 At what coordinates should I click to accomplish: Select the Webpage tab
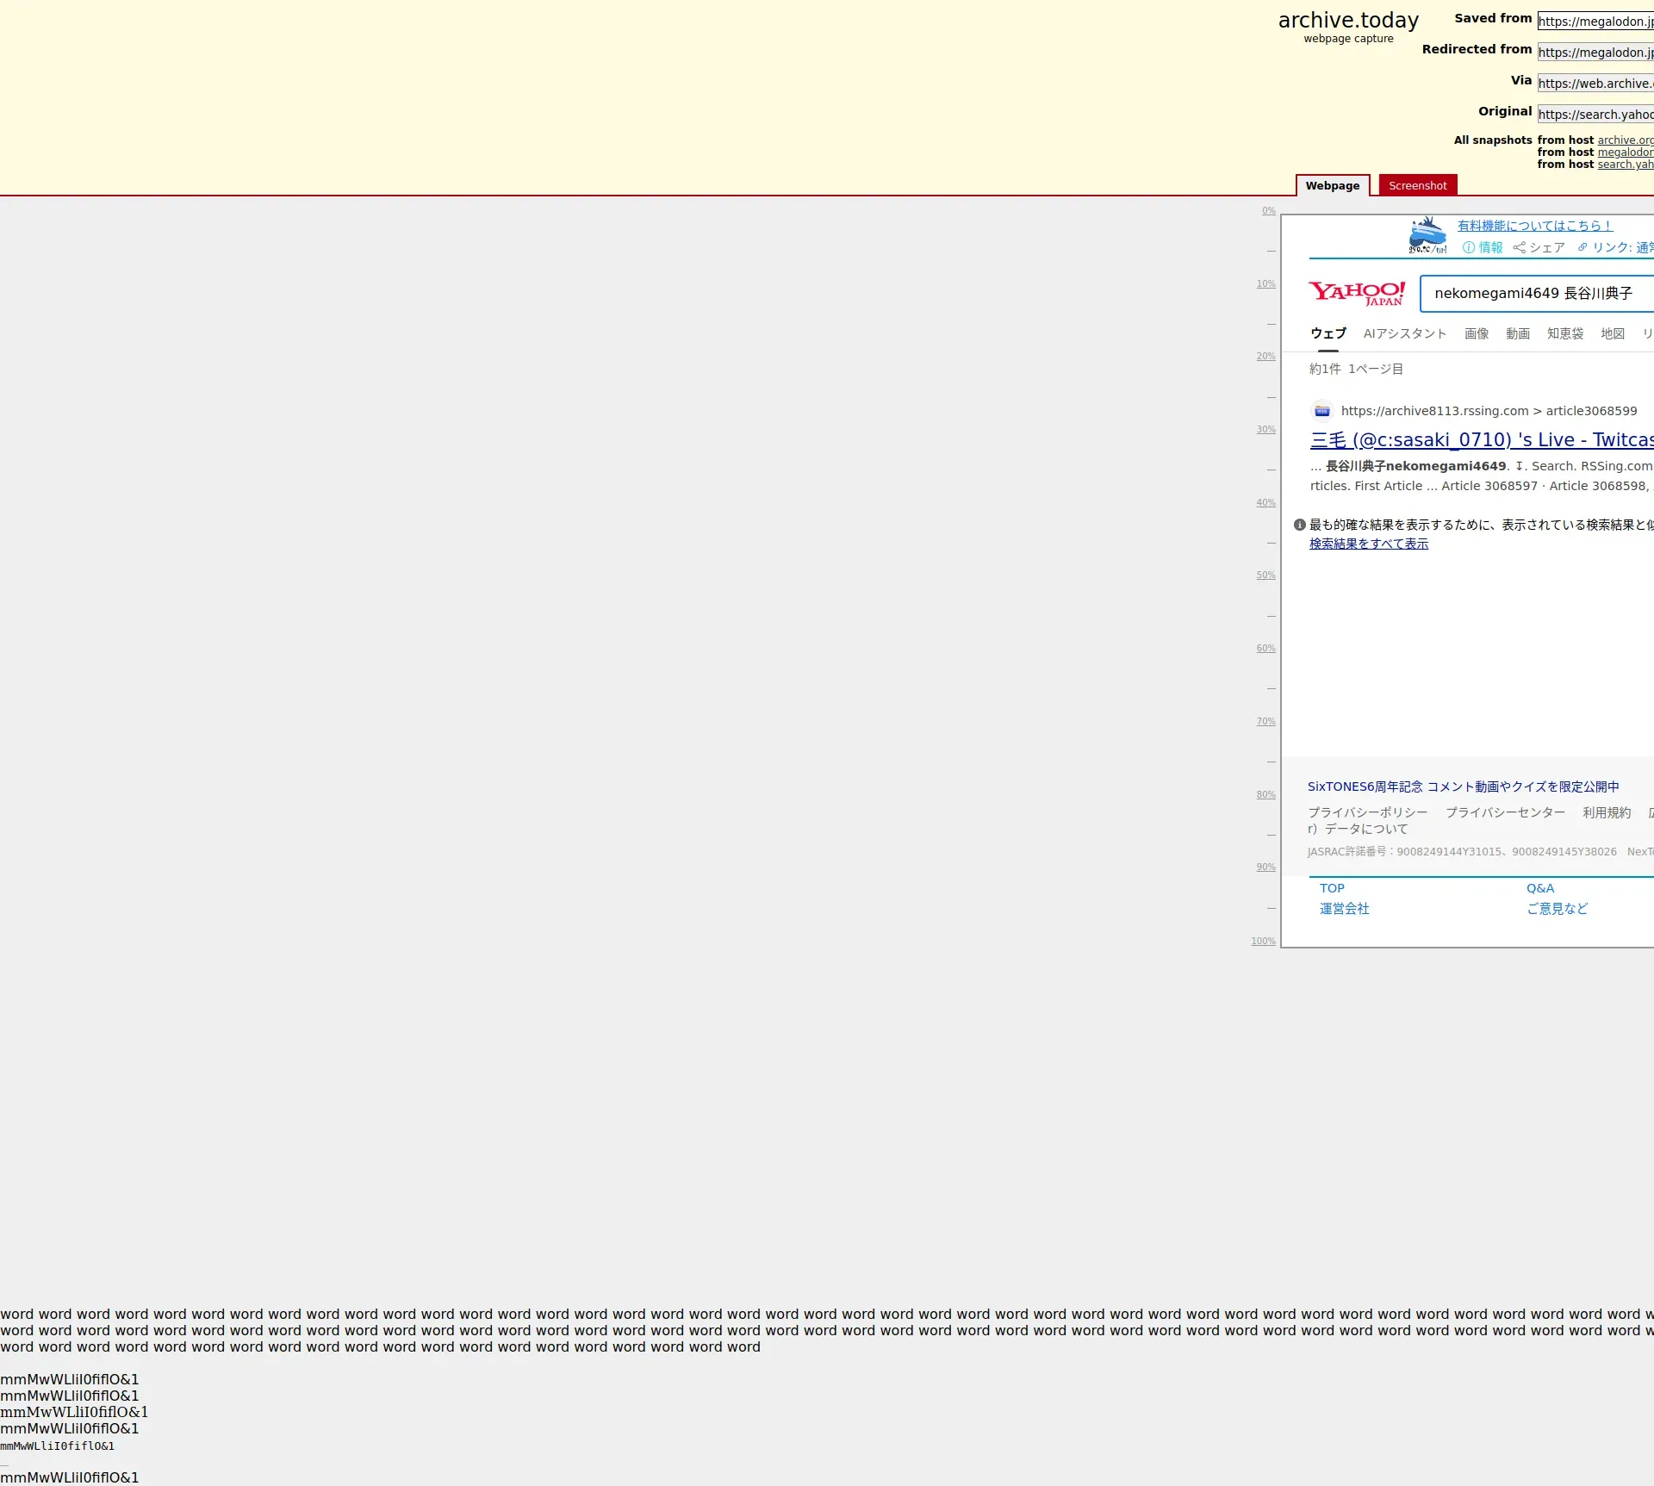click(1332, 185)
